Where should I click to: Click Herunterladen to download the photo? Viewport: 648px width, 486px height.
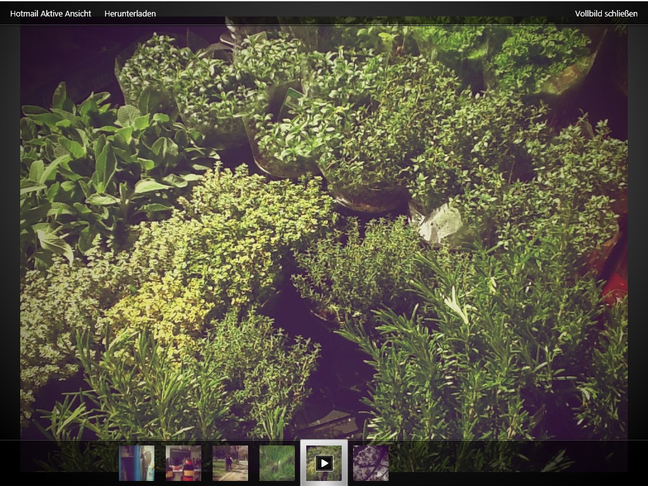[x=130, y=14]
